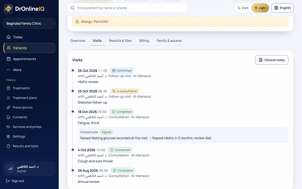Click the globe icon beside English
Viewport: 302px width, 189px height.
click(276, 8)
